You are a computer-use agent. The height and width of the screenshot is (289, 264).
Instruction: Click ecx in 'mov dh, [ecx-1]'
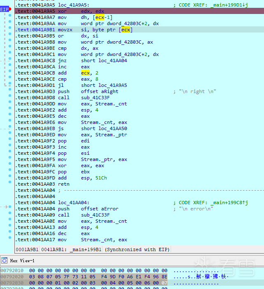coord(100,18)
